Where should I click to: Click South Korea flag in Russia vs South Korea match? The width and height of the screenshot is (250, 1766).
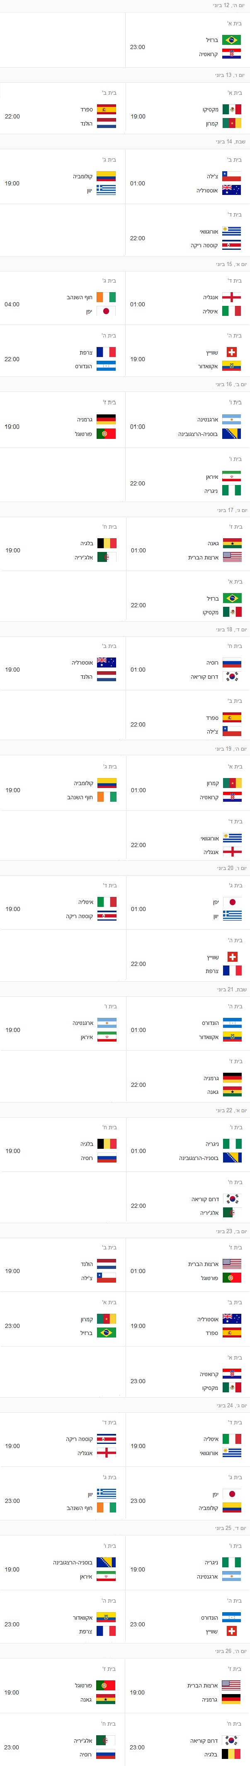pos(232,676)
